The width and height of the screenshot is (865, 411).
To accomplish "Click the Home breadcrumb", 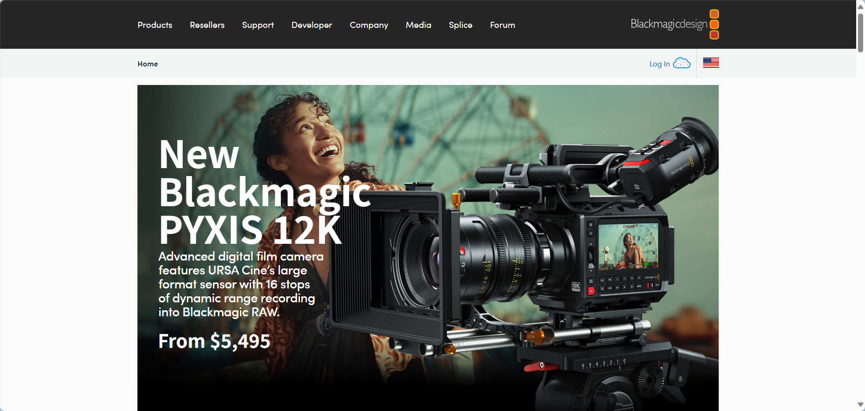I will [x=147, y=64].
